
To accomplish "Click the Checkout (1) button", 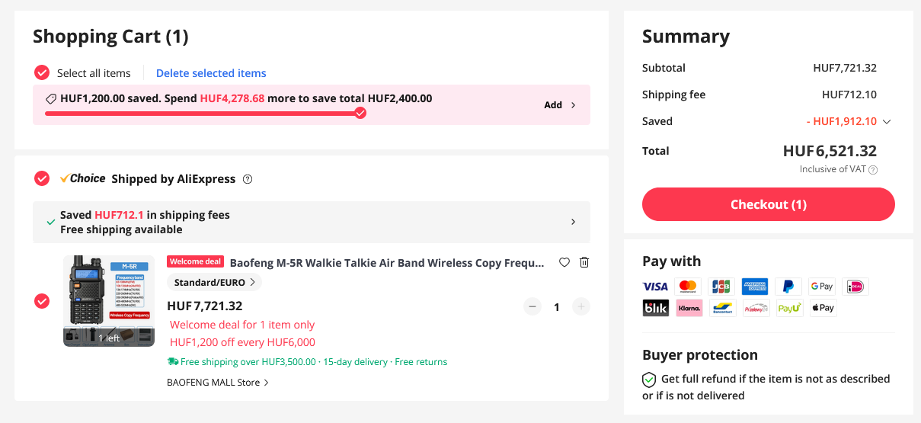I will point(769,204).
